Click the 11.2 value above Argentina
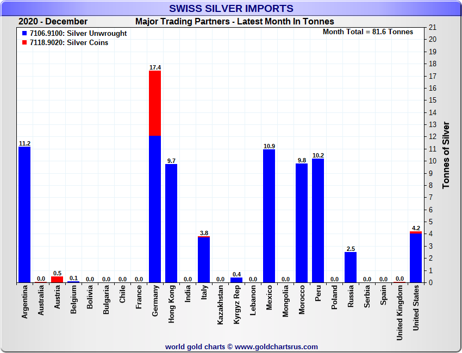 click(x=24, y=143)
